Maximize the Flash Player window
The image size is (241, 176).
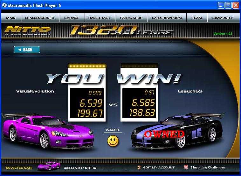click(228, 5)
